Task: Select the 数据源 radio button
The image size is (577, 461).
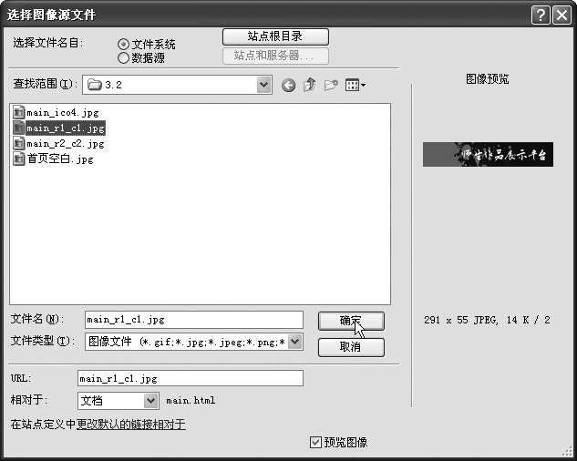Action: 123,57
